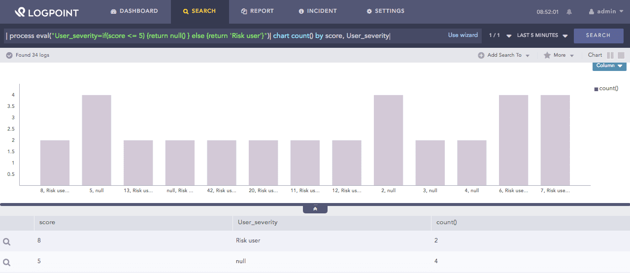630x273 pixels.
Task: Switch to split chart layout view
Action: (610, 56)
